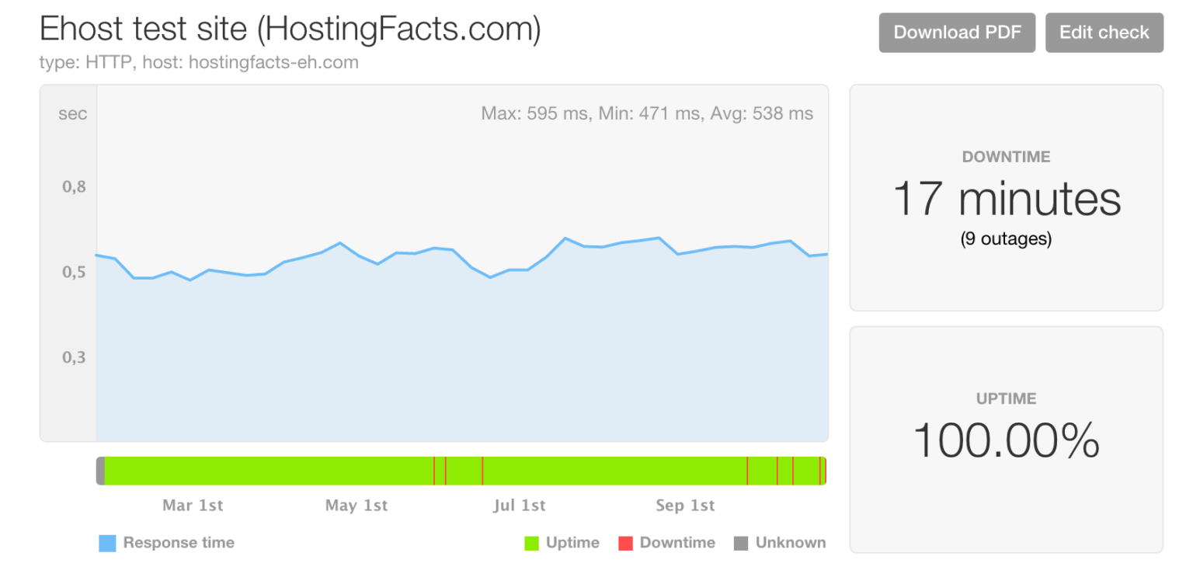The image size is (1193, 584).
Task: Click the Download PDF button
Action: 957,33
